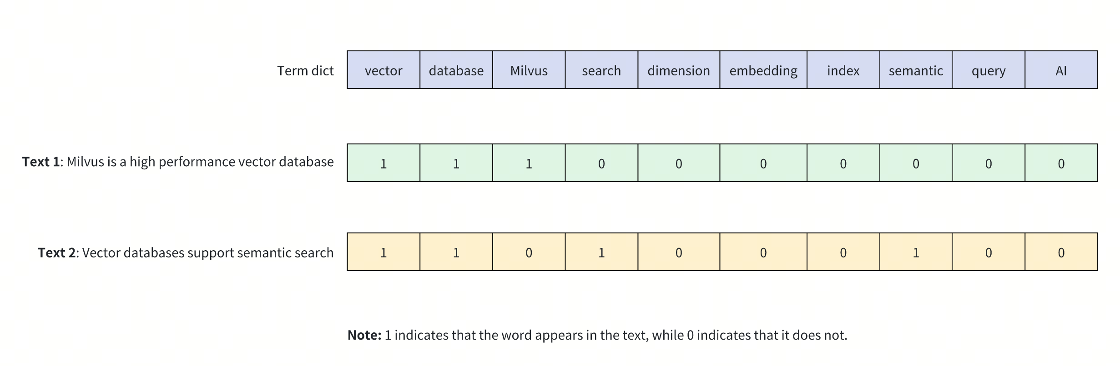Click the 'Milvus' term cell
1120x366 pixels.
coord(529,70)
